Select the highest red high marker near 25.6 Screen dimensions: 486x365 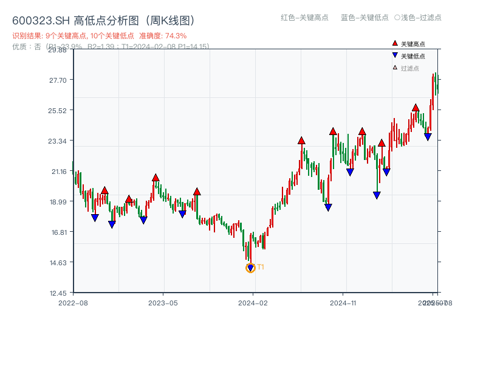point(416,108)
